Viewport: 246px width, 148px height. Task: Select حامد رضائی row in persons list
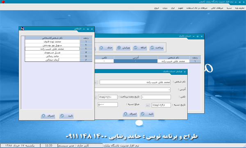(x=52, y=56)
